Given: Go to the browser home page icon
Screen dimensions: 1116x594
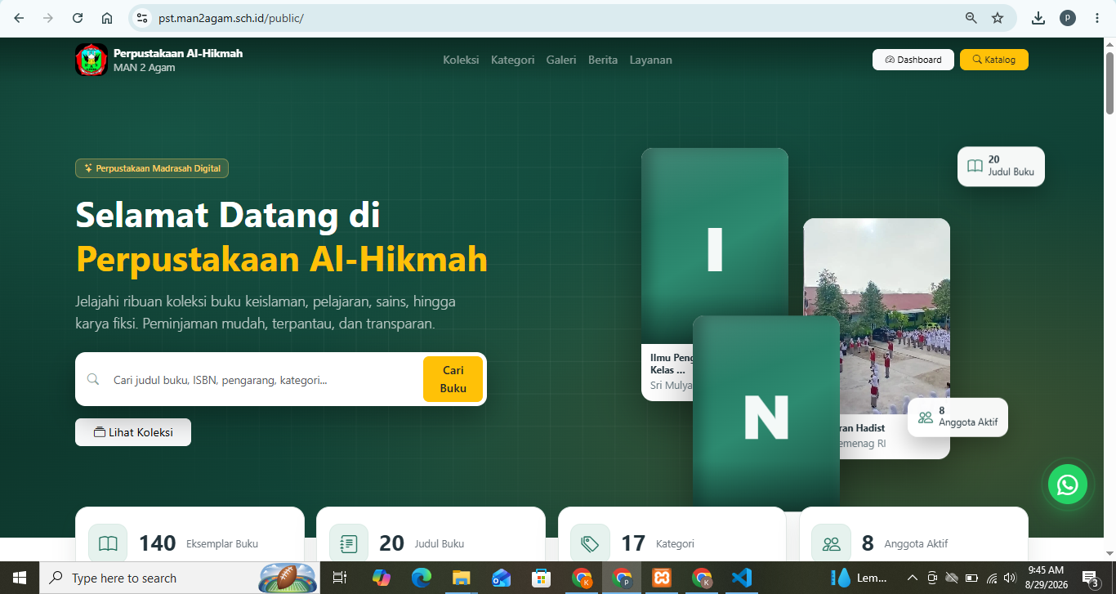Looking at the screenshot, I should tap(107, 18).
